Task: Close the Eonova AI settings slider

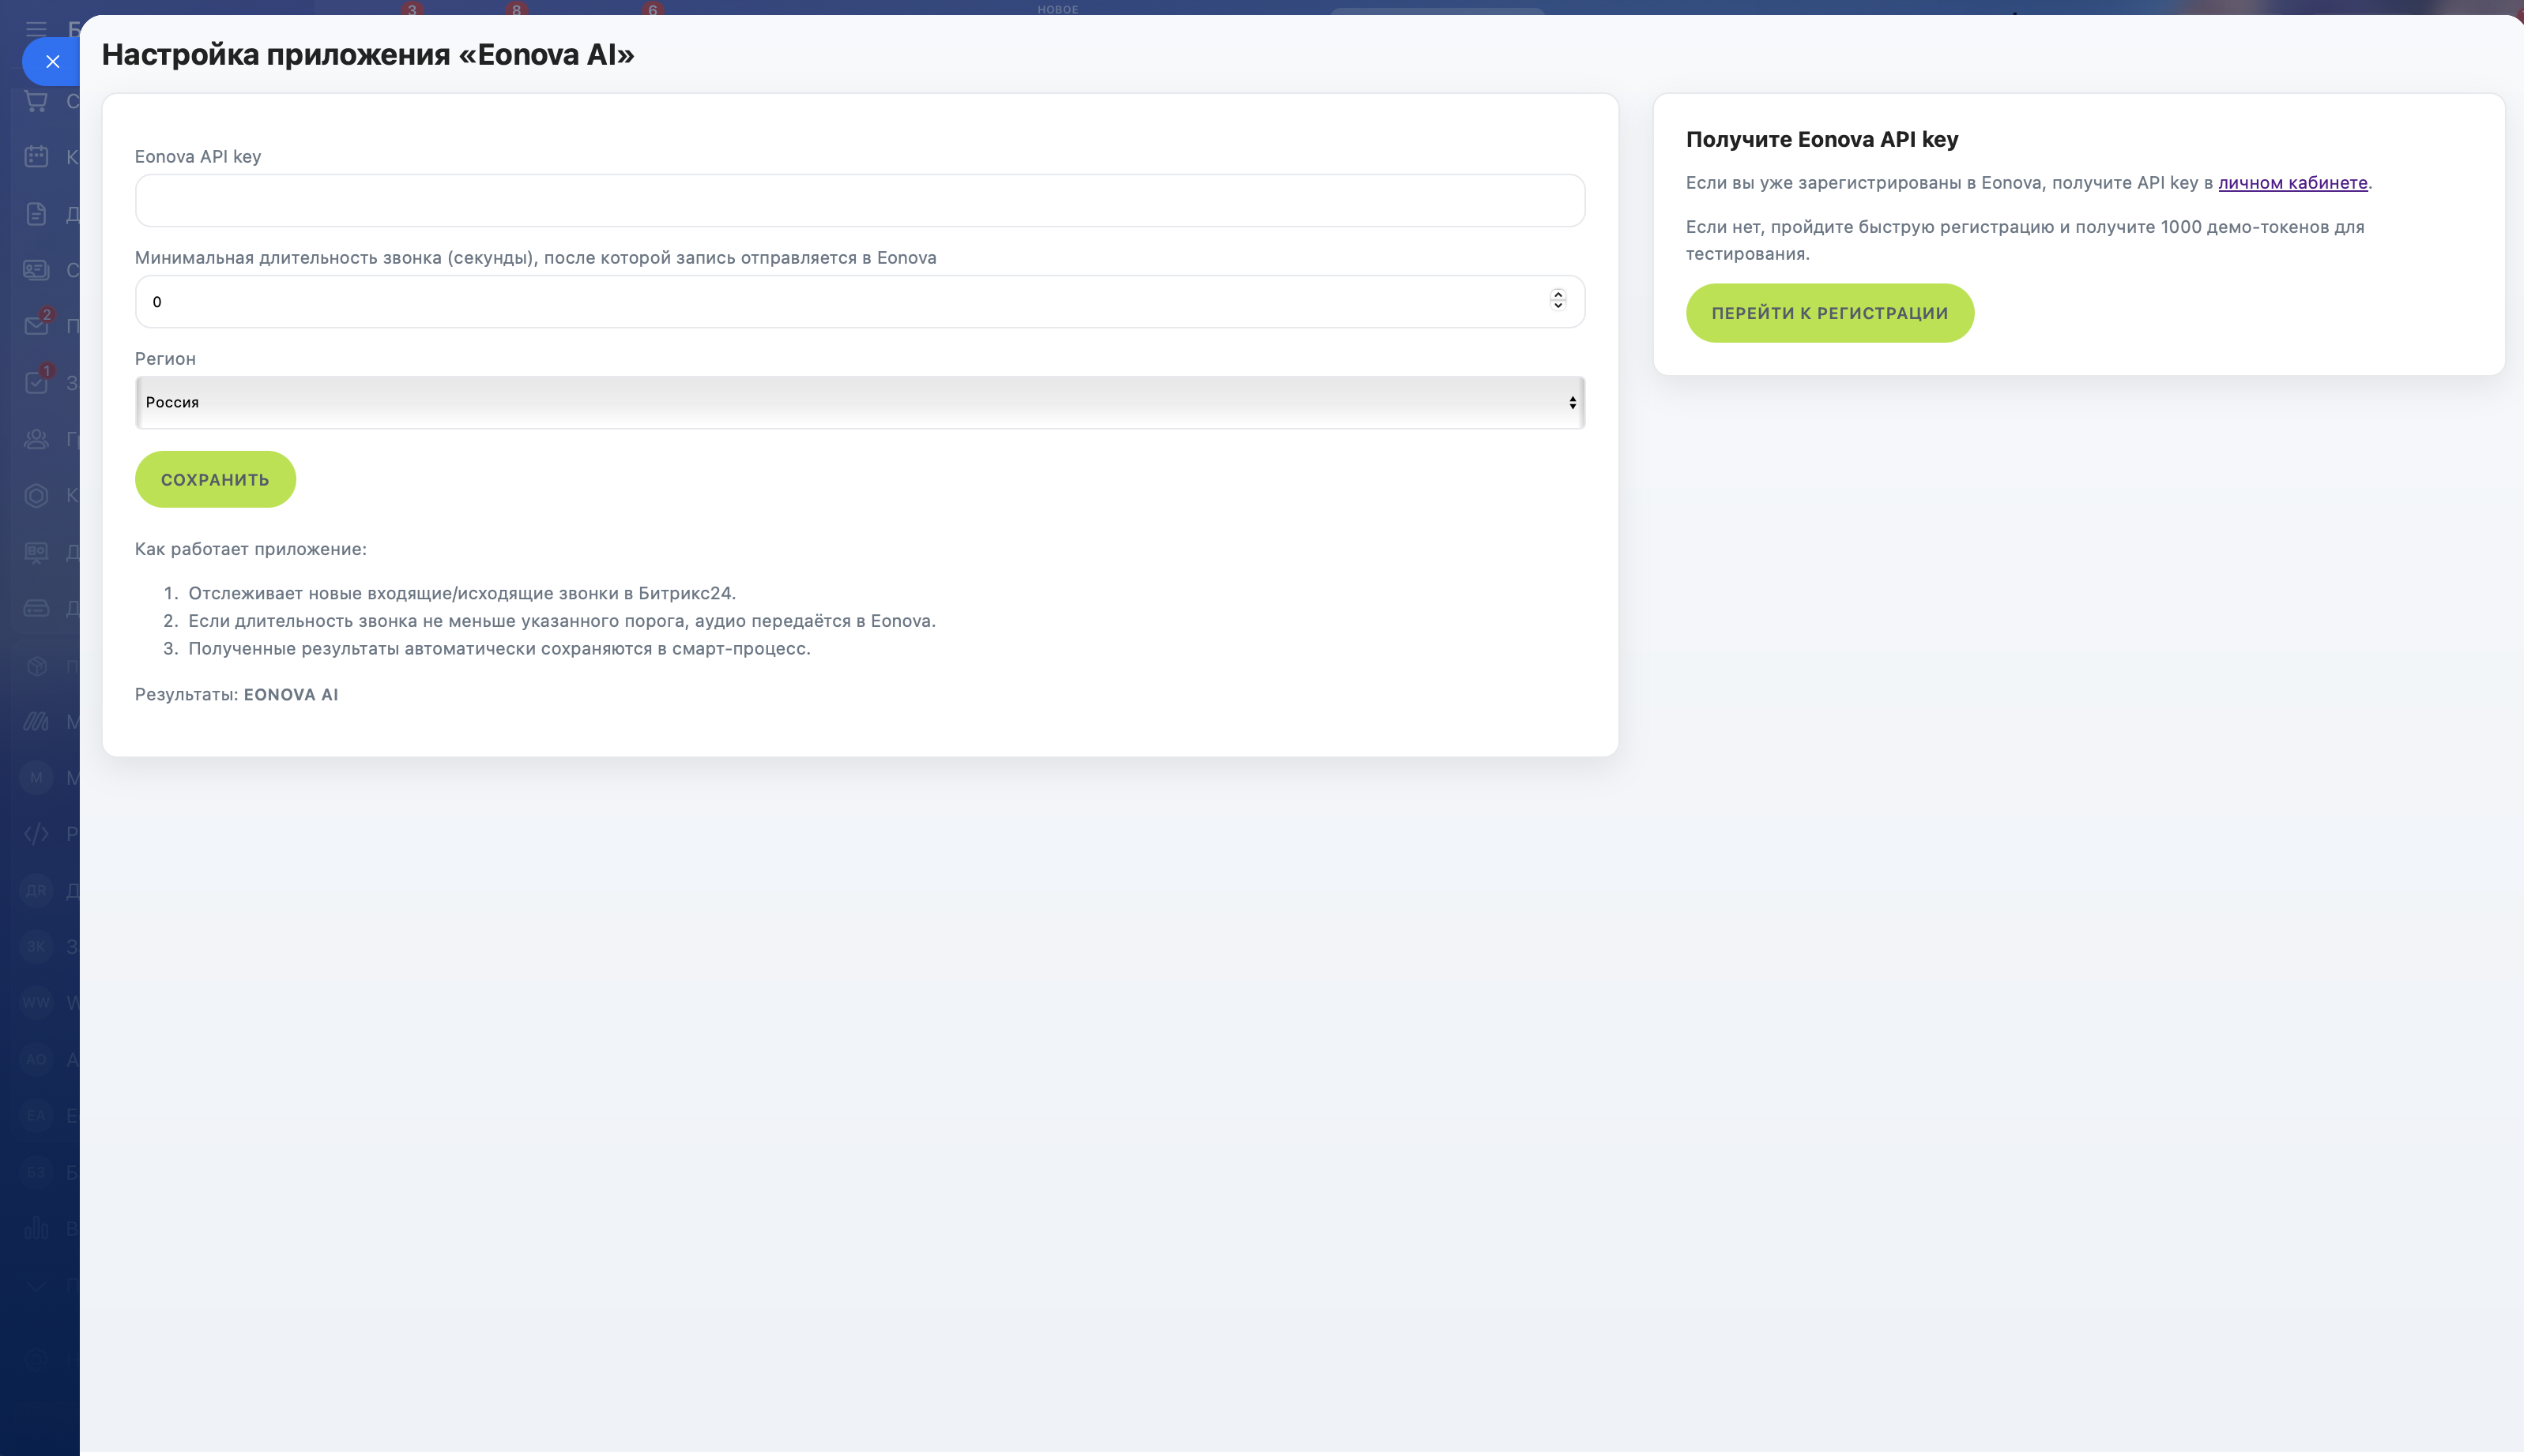Action: [52, 62]
